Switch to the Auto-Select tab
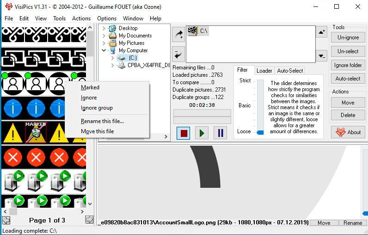This screenshot has height=235, width=368. click(x=290, y=71)
